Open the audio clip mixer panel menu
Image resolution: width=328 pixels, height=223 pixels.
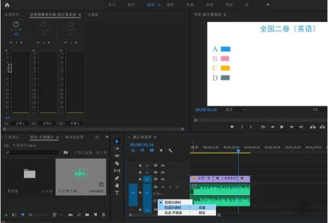click(80, 15)
